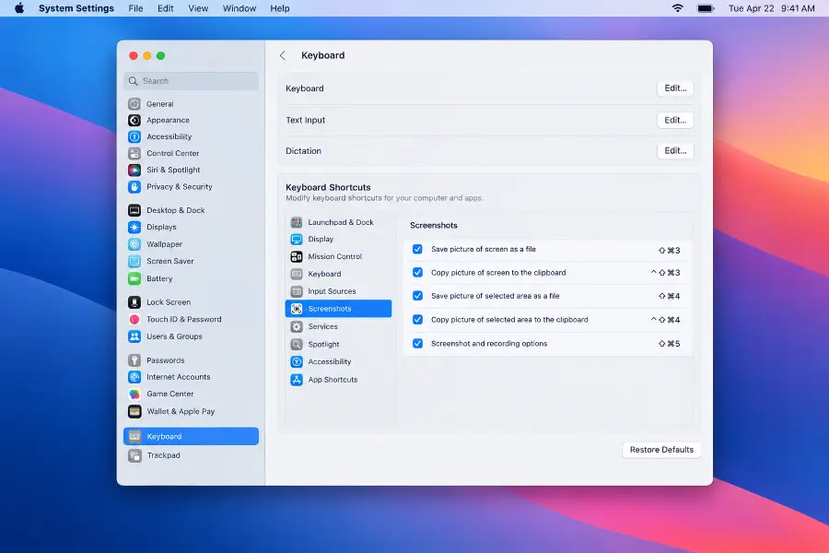The image size is (829, 553).
Task: Open the Services gear icon
Action: pyautogui.click(x=297, y=326)
